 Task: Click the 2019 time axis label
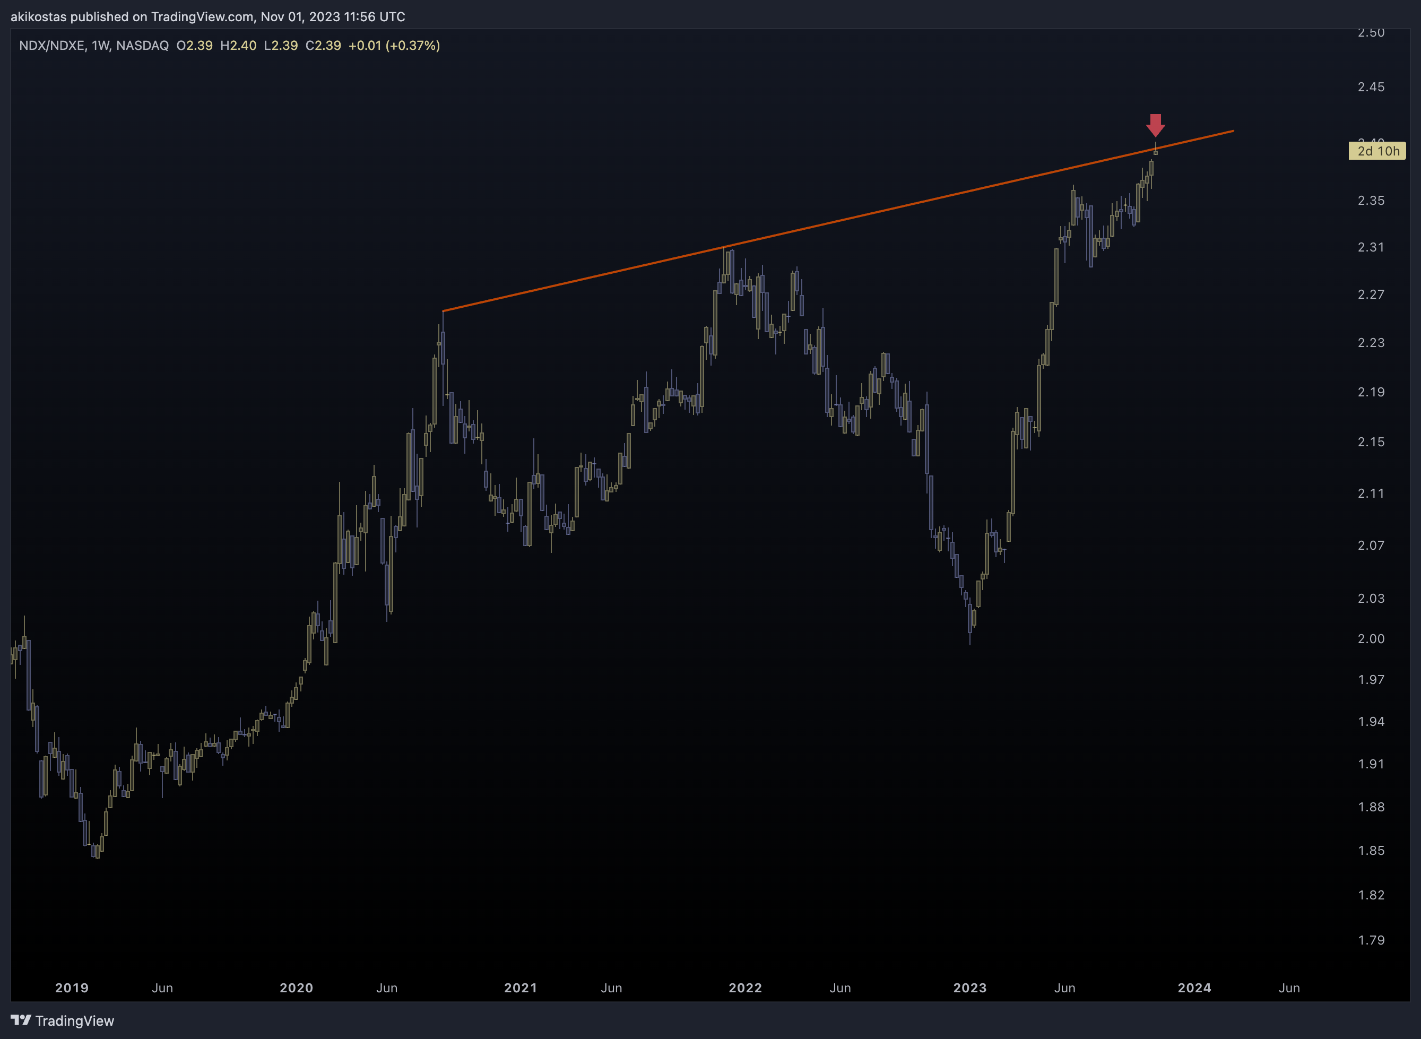[x=72, y=988]
